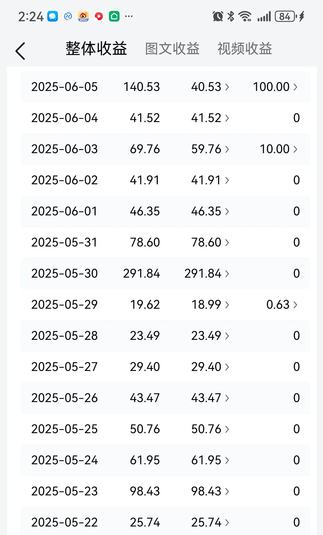Open the 291.84 article earnings for 05-30

[207, 274]
